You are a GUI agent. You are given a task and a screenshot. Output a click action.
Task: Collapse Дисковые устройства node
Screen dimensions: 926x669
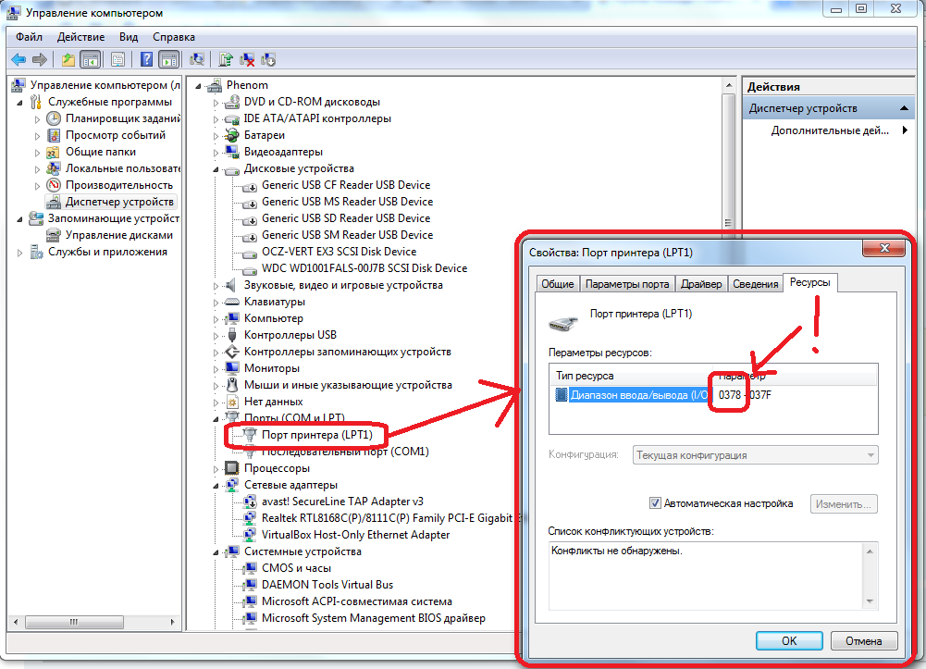point(216,169)
